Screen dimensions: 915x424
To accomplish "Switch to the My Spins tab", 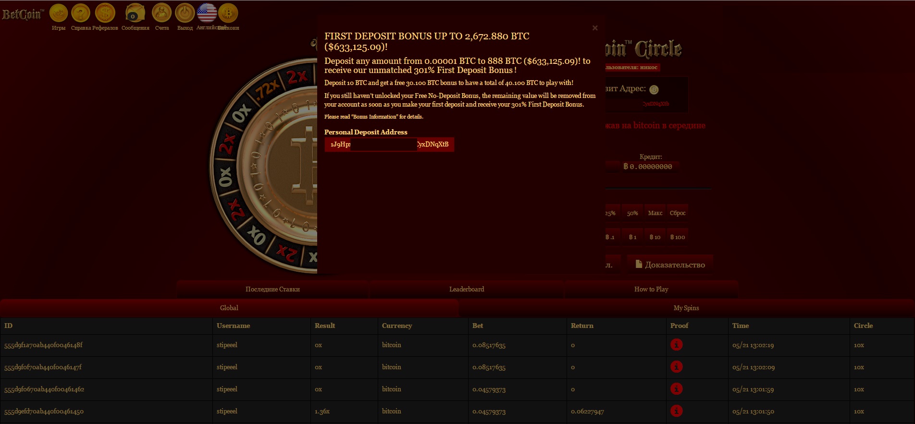I will click(x=686, y=308).
